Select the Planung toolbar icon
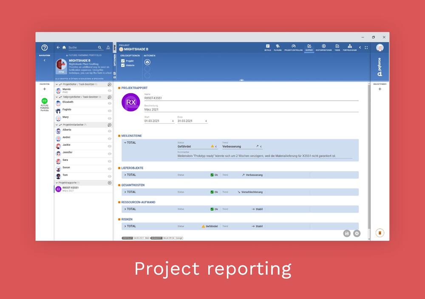Screen dimensions: 425x299 pyautogui.click(x=278, y=46)
